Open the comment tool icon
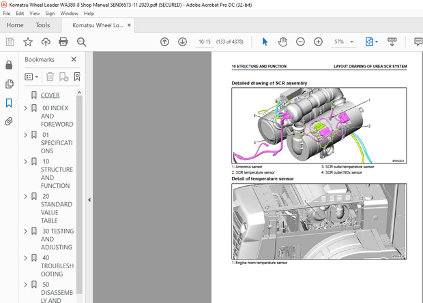The image size is (423, 303). (418, 42)
